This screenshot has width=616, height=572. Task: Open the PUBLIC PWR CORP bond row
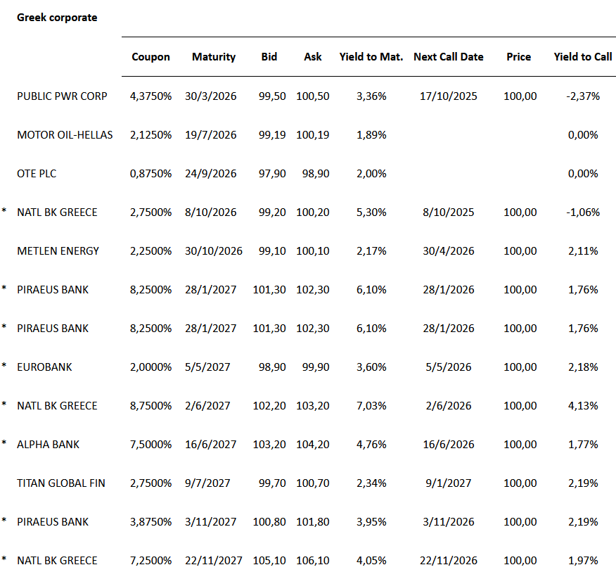coord(62,96)
